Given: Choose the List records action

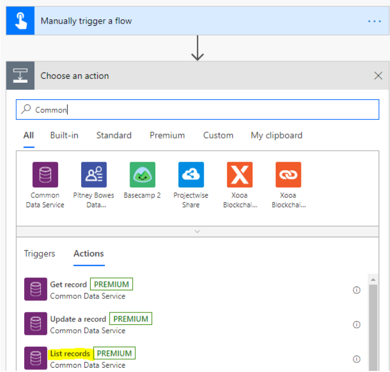Looking at the screenshot, I should [70, 353].
